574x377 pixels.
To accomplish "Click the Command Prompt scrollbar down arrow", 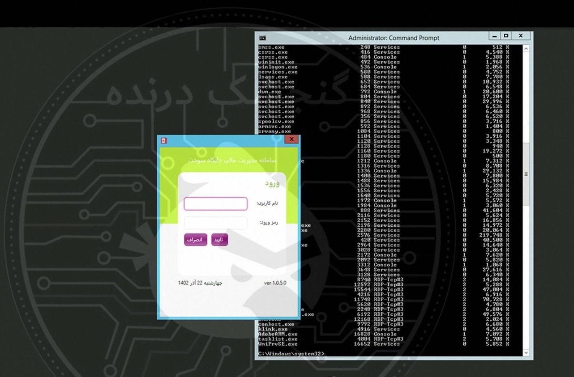I will point(526,353).
